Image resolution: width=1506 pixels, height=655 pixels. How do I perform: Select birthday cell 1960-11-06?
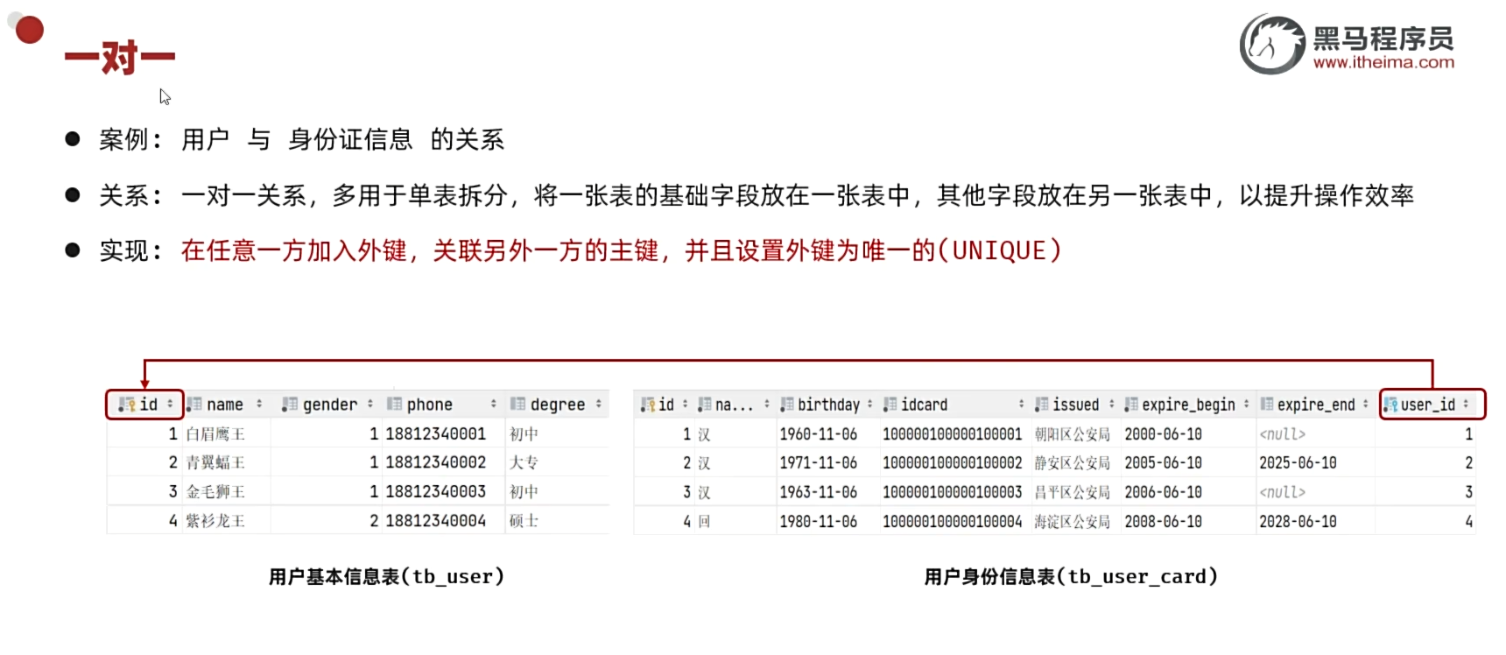(819, 434)
